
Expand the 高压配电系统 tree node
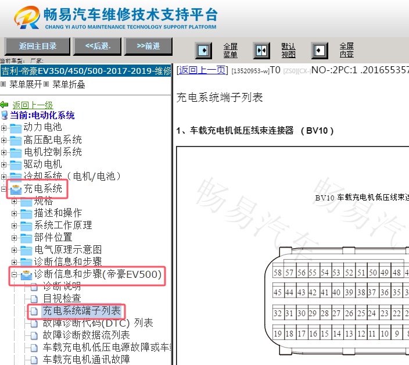3,141
